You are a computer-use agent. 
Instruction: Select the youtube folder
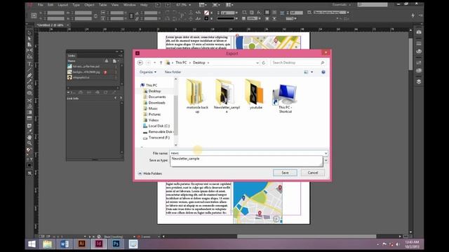255,94
